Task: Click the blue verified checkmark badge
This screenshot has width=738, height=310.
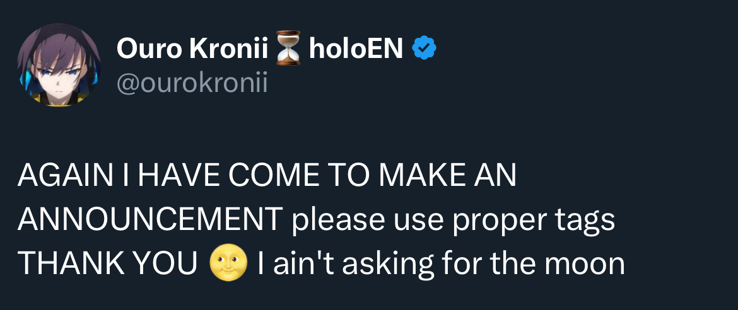Action: [425, 49]
